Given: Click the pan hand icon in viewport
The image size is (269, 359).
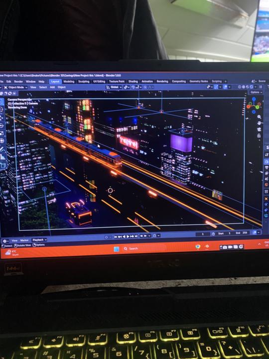Looking at the screenshot, I should tap(259, 123).
